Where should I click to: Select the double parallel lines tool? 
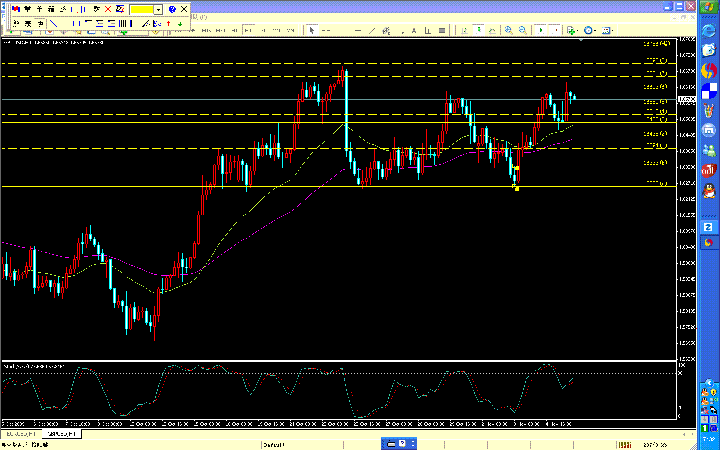pos(65,23)
